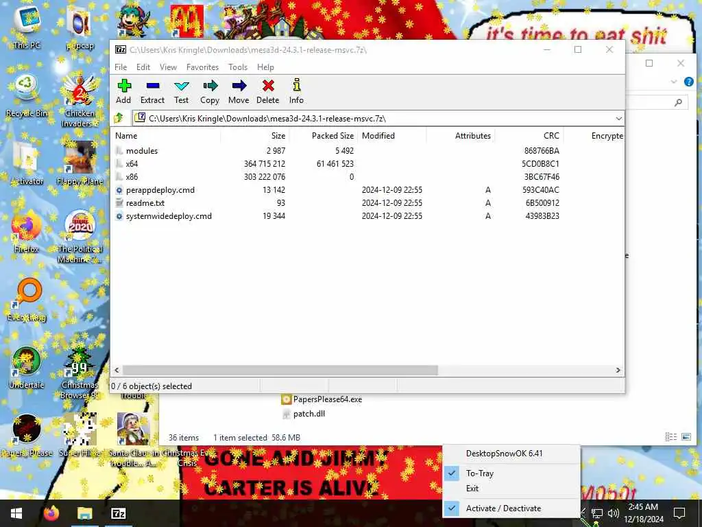Image resolution: width=702 pixels, height=527 pixels.
Task: Sort by Name column header
Action: coord(166,136)
